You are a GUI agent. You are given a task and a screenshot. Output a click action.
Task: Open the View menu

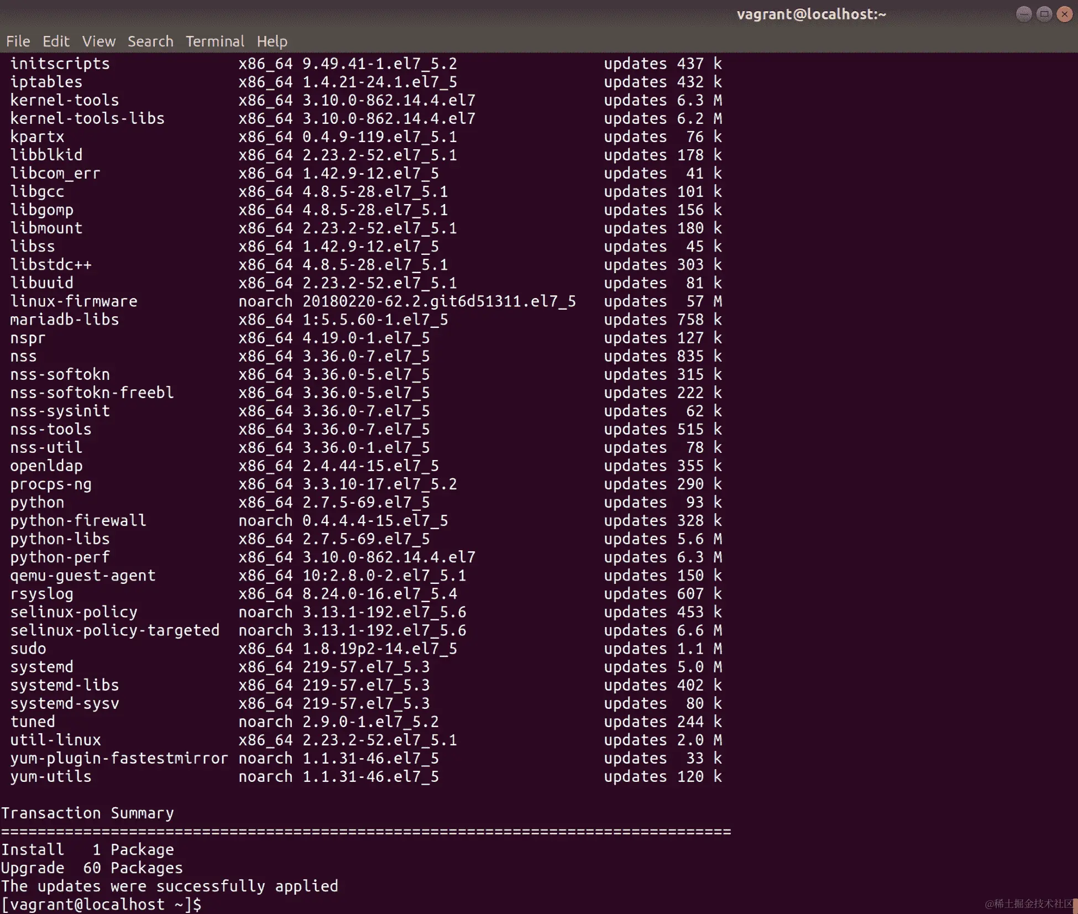pos(98,41)
